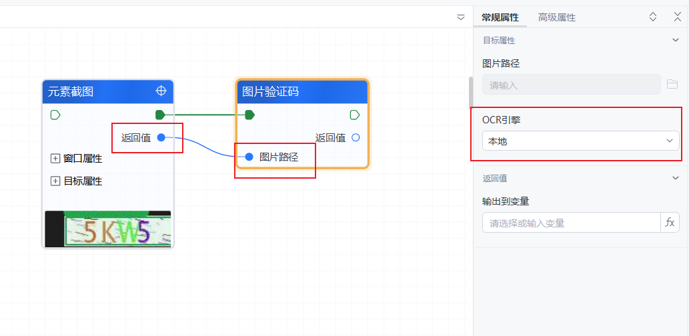Switch to the 高级属性 tab
Screen dimensions: 689x336
pyautogui.click(x=557, y=17)
